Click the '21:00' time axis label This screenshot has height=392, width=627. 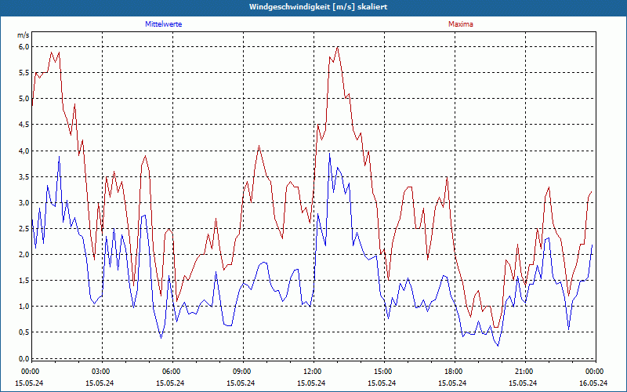click(x=523, y=372)
